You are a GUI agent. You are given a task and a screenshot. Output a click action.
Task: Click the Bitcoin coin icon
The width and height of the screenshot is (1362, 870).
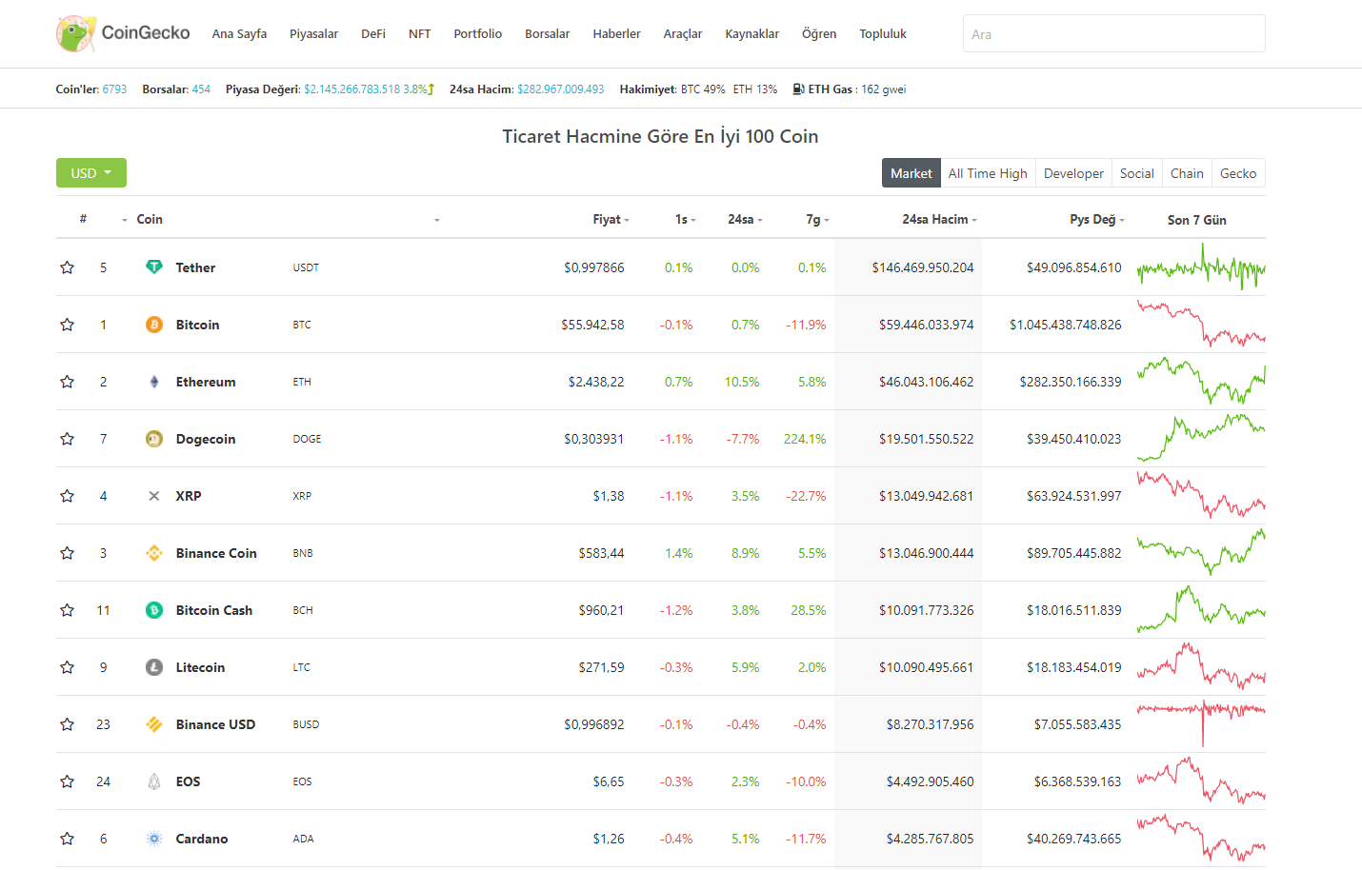tap(154, 325)
